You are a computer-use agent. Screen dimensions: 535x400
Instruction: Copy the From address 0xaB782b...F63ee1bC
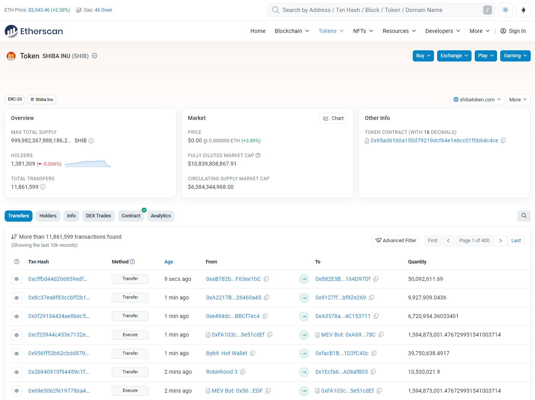[266, 279]
